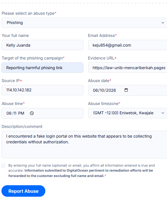The image size is (167, 201).
Task: Click the affirmation statement text label
Action: pos(82,171)
